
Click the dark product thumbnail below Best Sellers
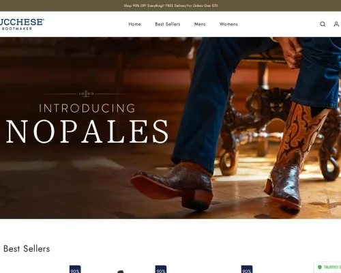[x=121, y=272]
